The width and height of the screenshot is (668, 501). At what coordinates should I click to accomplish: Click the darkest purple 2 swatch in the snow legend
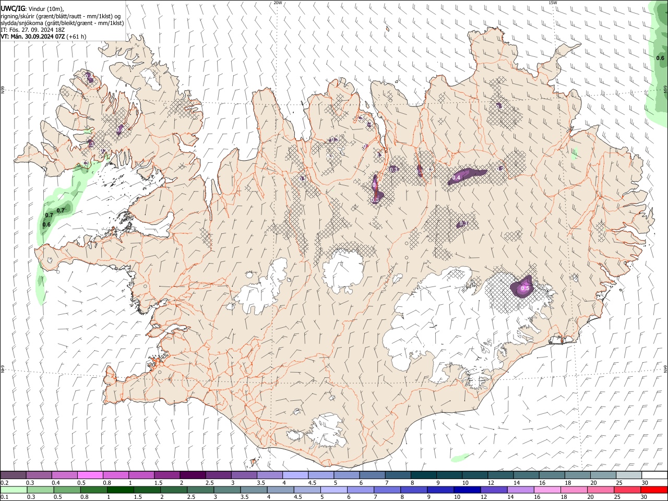pyautogui.click(x=192, y=475)
